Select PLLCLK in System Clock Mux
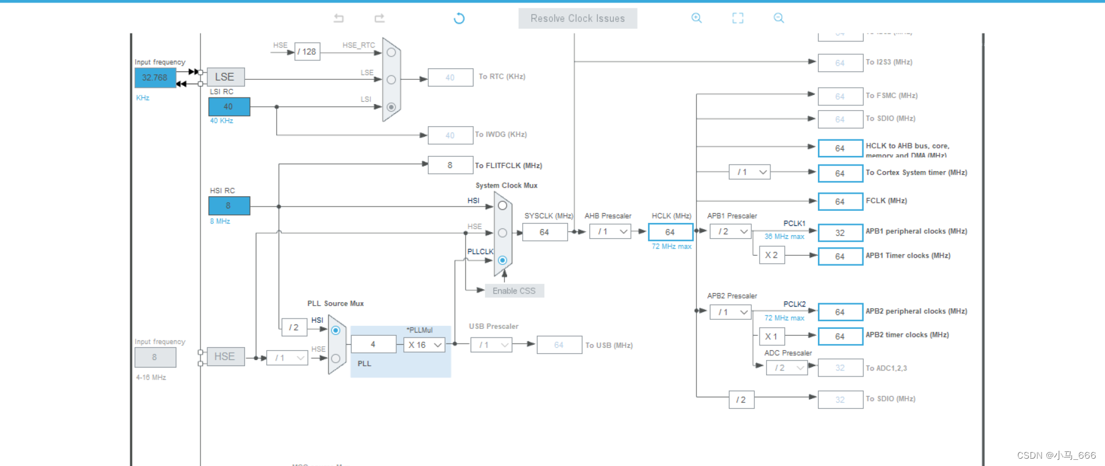The height and width of the screenshot is (466, 1105). click(x=502, y=260)
